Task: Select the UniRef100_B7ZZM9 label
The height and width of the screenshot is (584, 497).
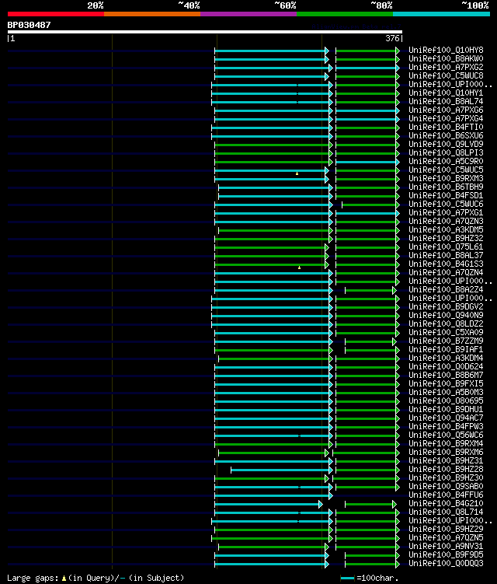Action: (x=446, y=341)
